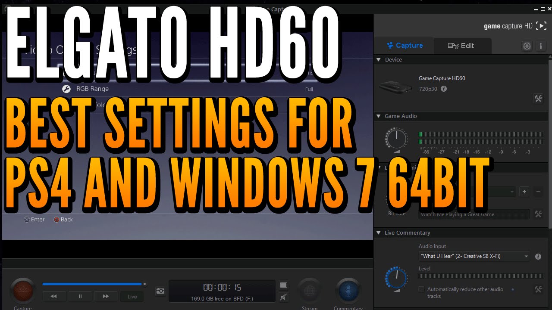Click the Enter hint in PS4 preview
The height and width of the screenshot is (310, 552).
pos(34,220)
